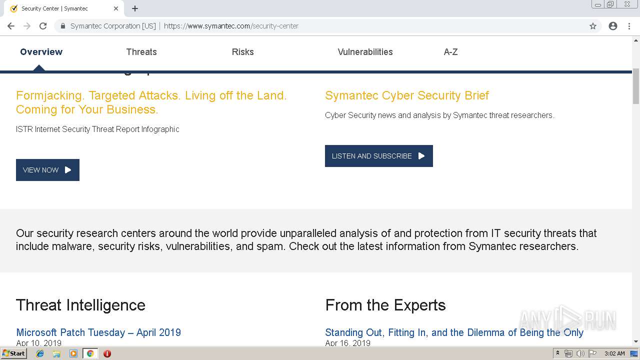Click the LISTEN AND SUBSCRIBE button
Screen dimensions: 640x360
click(379, 156)
